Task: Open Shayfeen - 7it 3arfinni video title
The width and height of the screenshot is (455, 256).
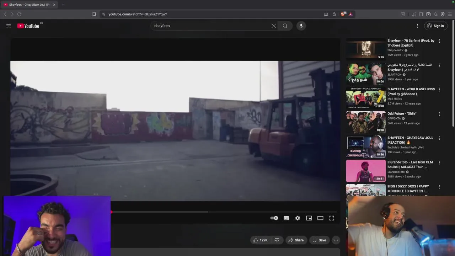Action: coord(411,43)
